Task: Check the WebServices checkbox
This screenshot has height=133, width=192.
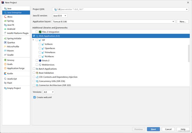Action: (x=37, y=65)
